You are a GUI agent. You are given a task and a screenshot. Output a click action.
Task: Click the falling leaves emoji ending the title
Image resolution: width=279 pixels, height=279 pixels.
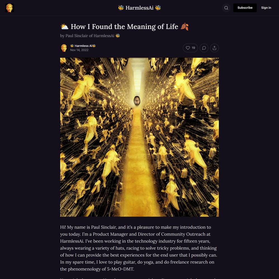pyautogui.click(x=184, y=27)
